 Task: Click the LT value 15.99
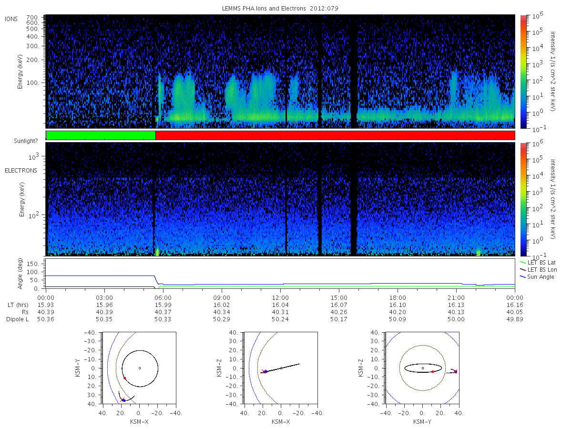[163, 305]
